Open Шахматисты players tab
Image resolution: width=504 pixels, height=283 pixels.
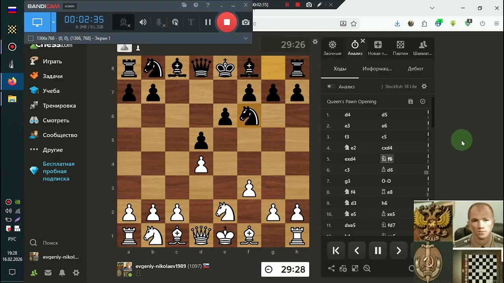point(422,48)
